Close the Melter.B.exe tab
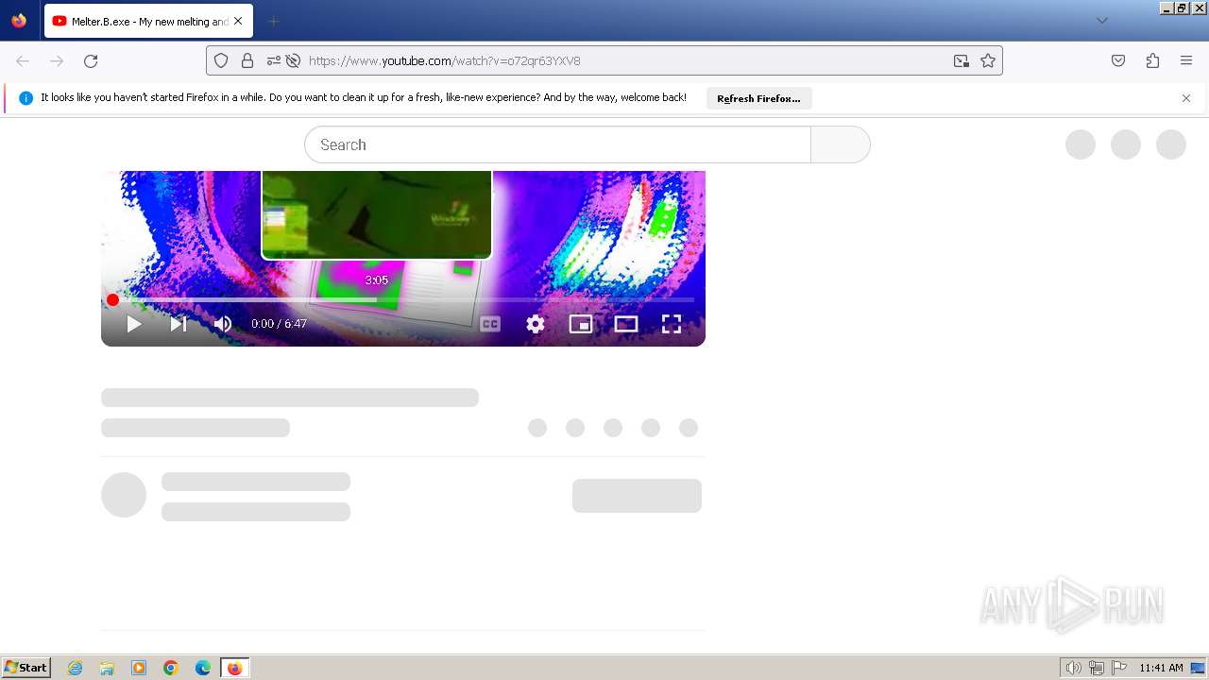 coord(238,21)
